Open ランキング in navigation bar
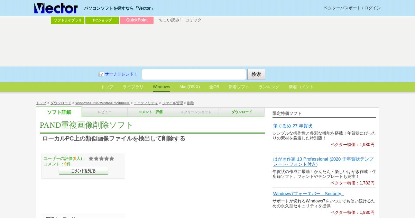Image resolution: width=415 pixels, height=218 pixels. [x=269, y=87]
